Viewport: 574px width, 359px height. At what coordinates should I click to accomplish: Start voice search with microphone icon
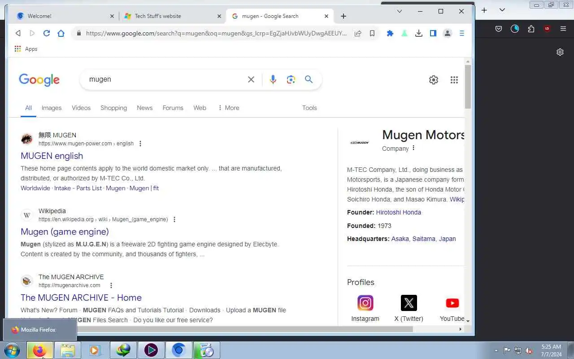(273, 79)
